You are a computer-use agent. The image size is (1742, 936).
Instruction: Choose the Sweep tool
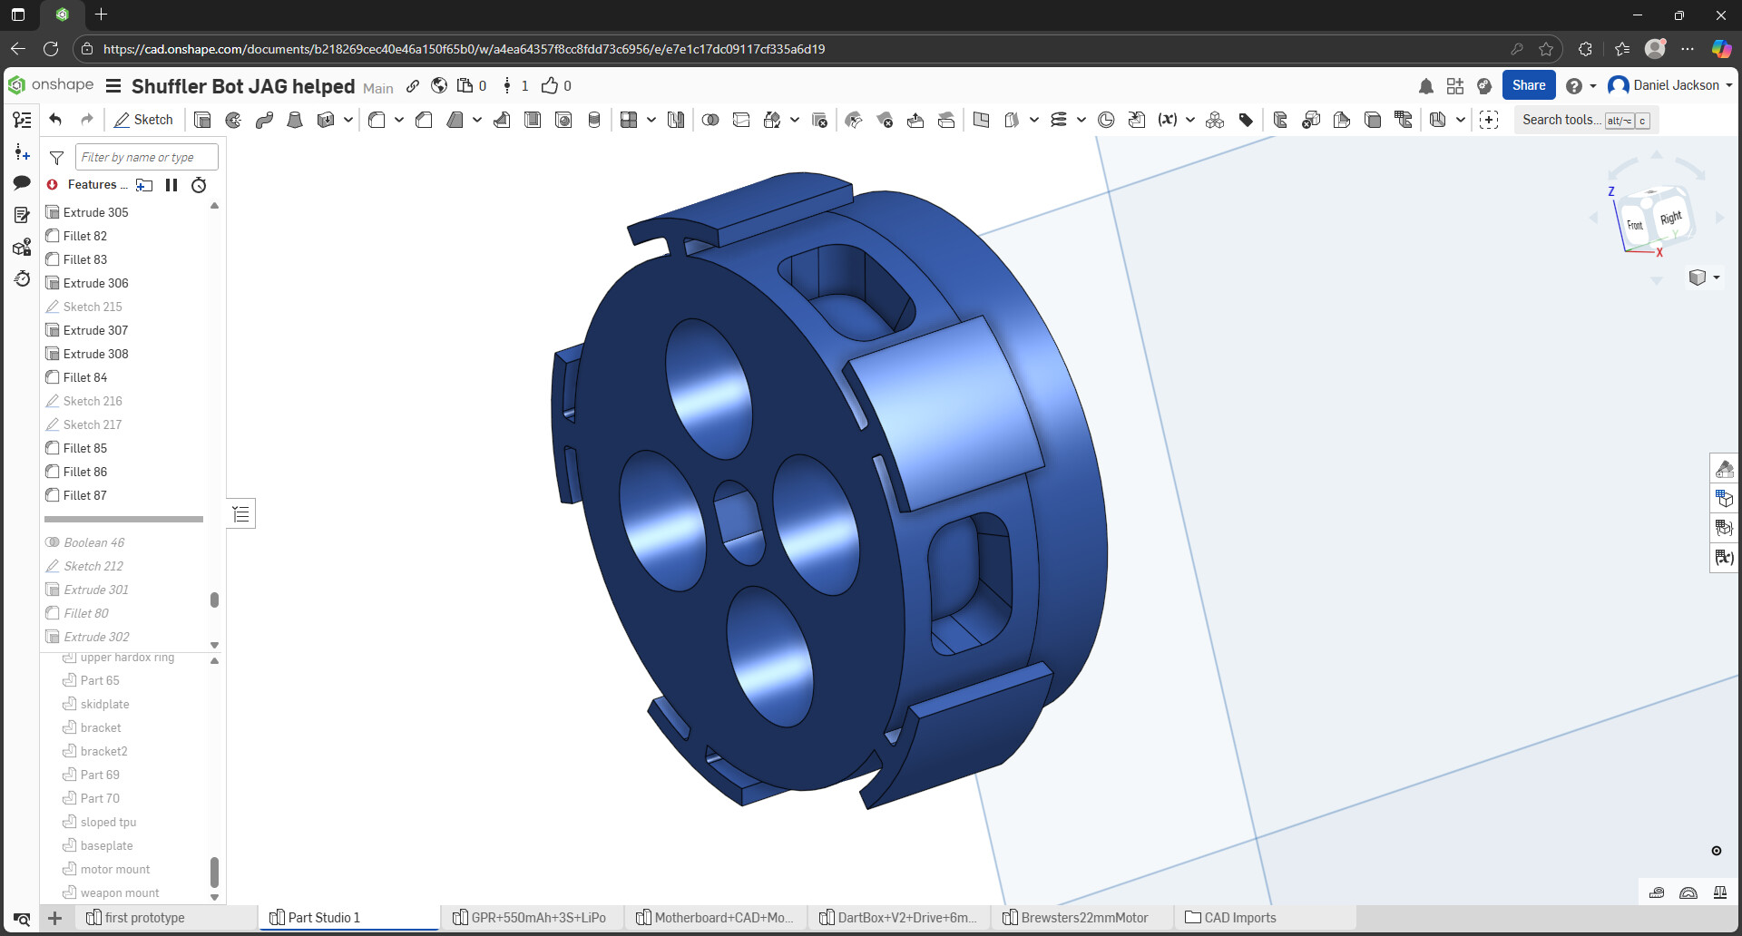pyautogui.click(x=264, y=120)
